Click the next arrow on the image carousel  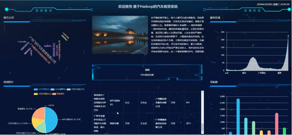click(143, 35)
